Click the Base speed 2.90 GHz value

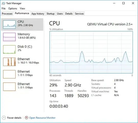point(119,80)
